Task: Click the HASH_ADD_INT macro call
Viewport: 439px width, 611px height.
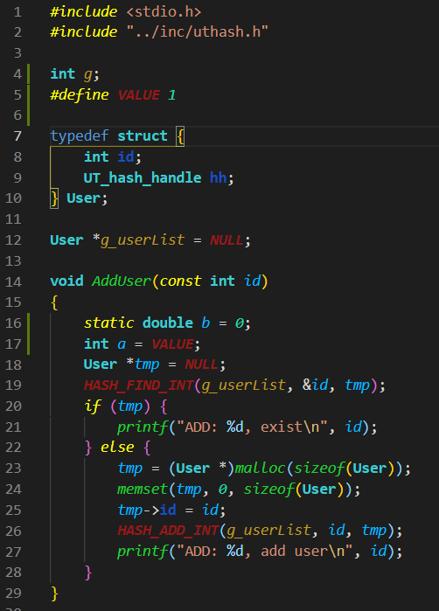Action: [x=168, y=531]
